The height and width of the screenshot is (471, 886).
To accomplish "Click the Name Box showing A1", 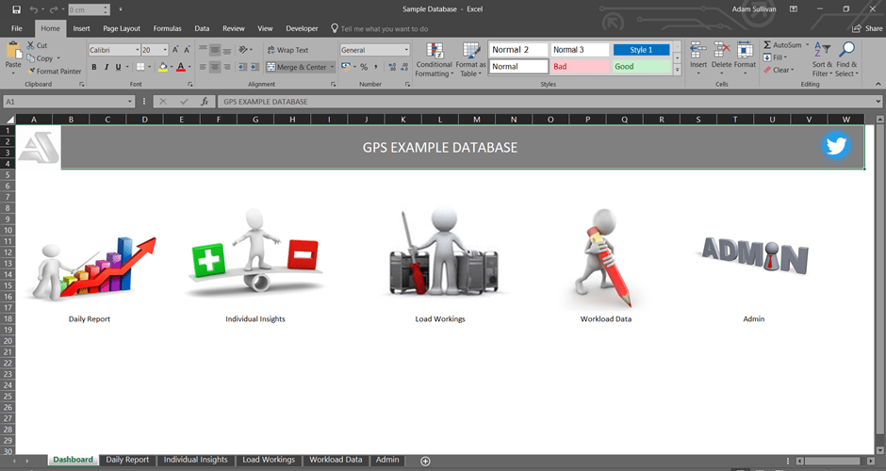I will click(64, 102).
